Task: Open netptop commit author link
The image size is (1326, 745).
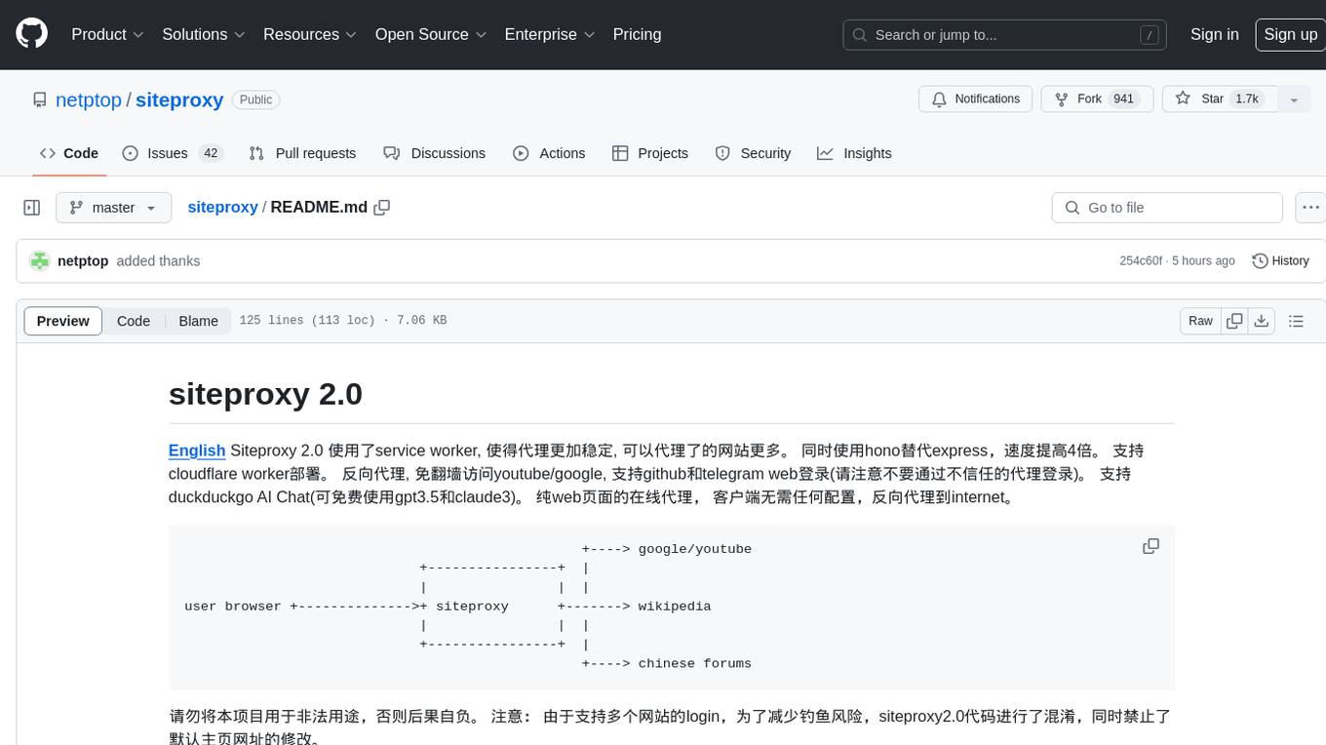Action: coord(83,261)
